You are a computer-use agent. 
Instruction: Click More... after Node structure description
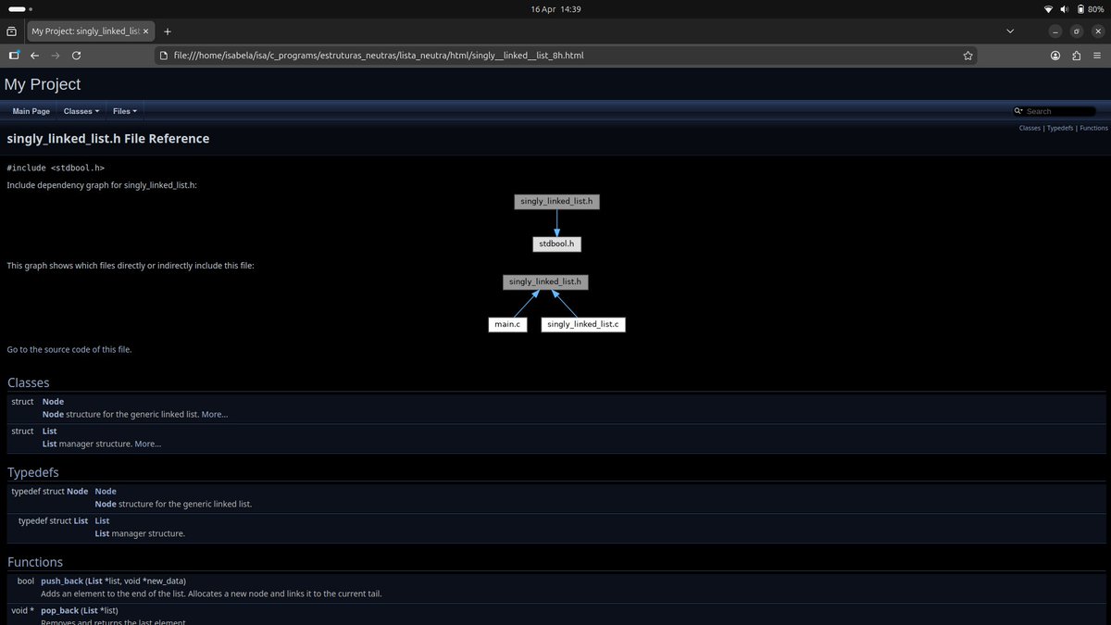(x=214, y=415)
